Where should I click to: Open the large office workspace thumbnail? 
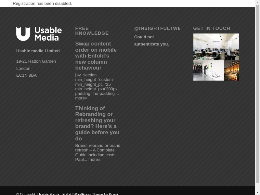point(216,46)
